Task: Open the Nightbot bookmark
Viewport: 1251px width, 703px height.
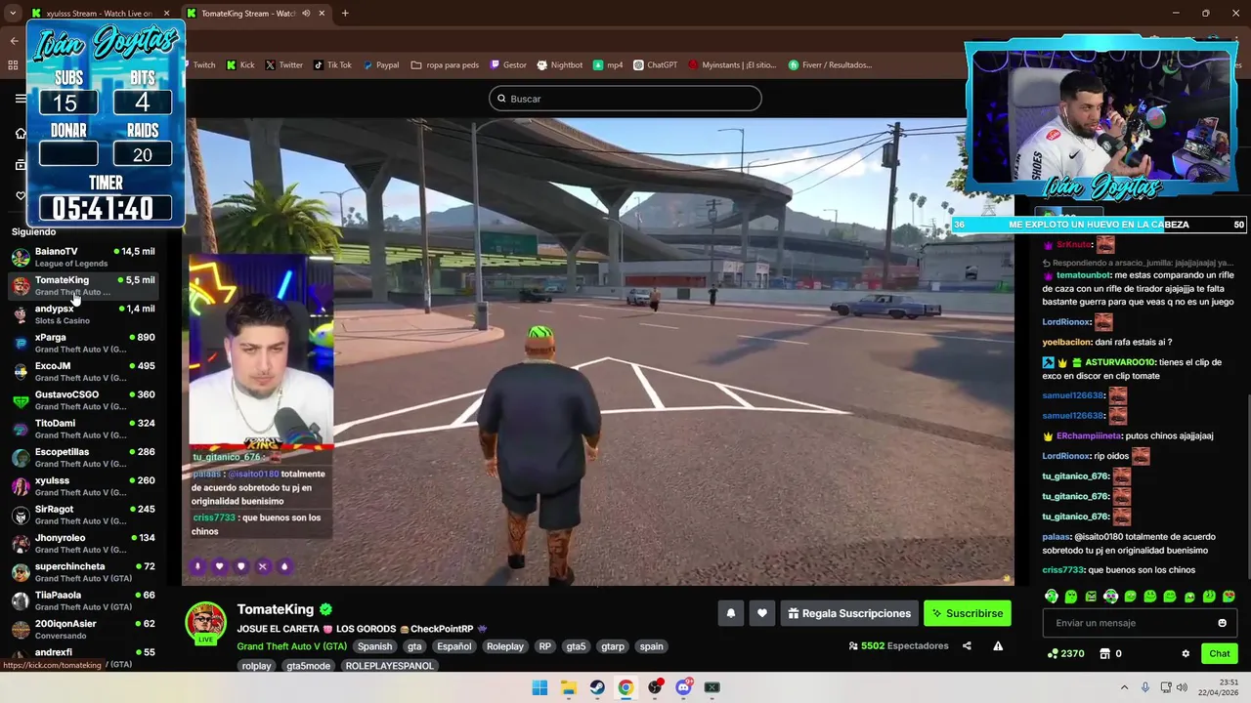Action: pyautogui.click(x=559, y=65)
